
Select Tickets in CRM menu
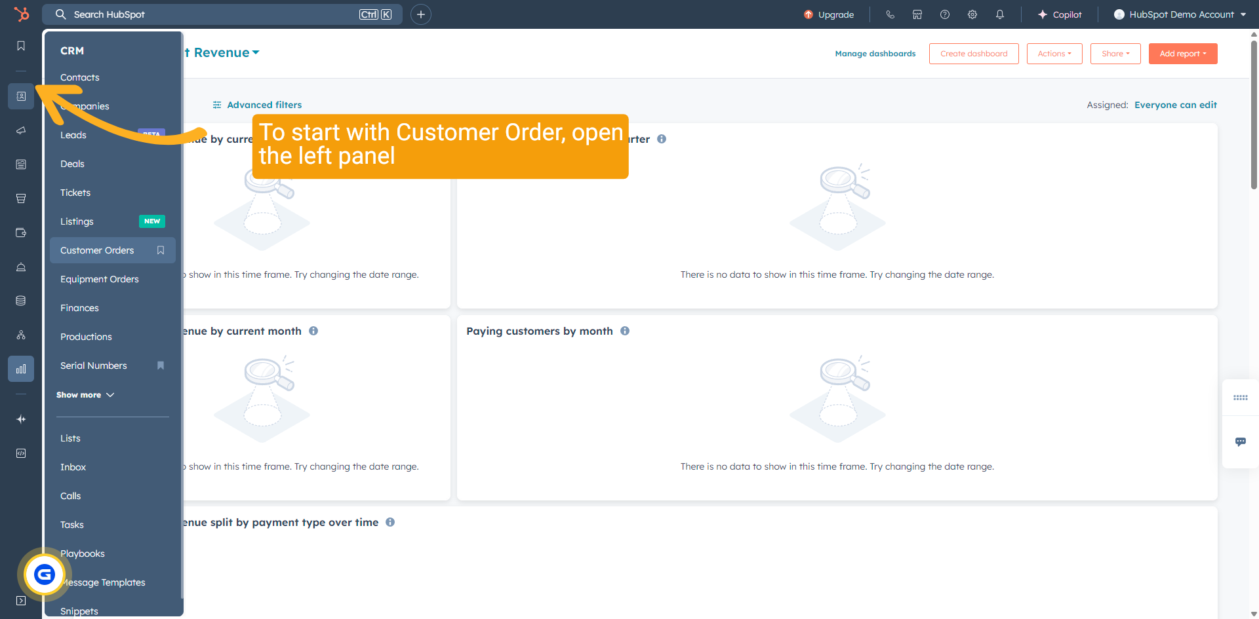75,193
